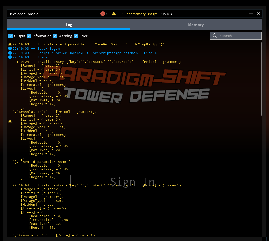Disable the Warning filter checkbox
The image size is (269, 241).
point(55,36)
